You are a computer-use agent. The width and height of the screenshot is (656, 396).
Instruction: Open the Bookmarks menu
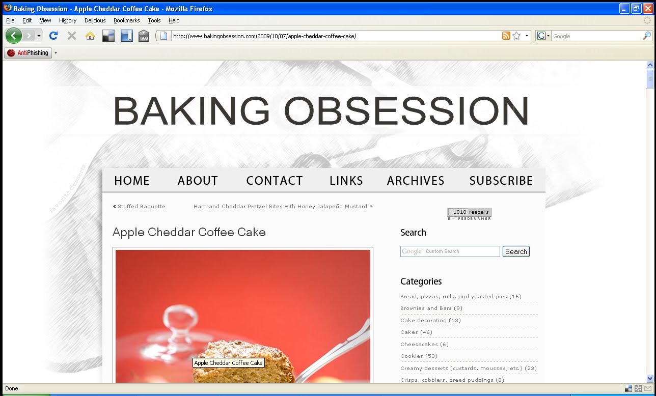click(x=126, y=20)
